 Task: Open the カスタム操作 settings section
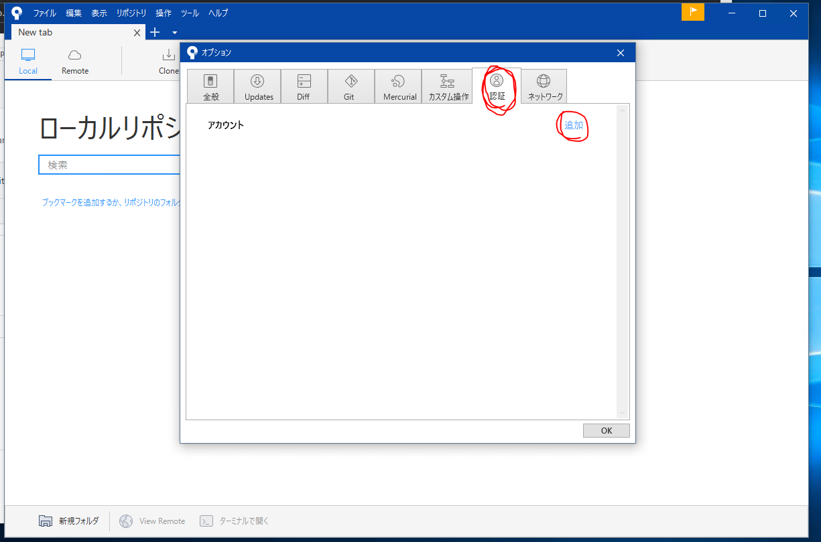click(x=446, y=86)
